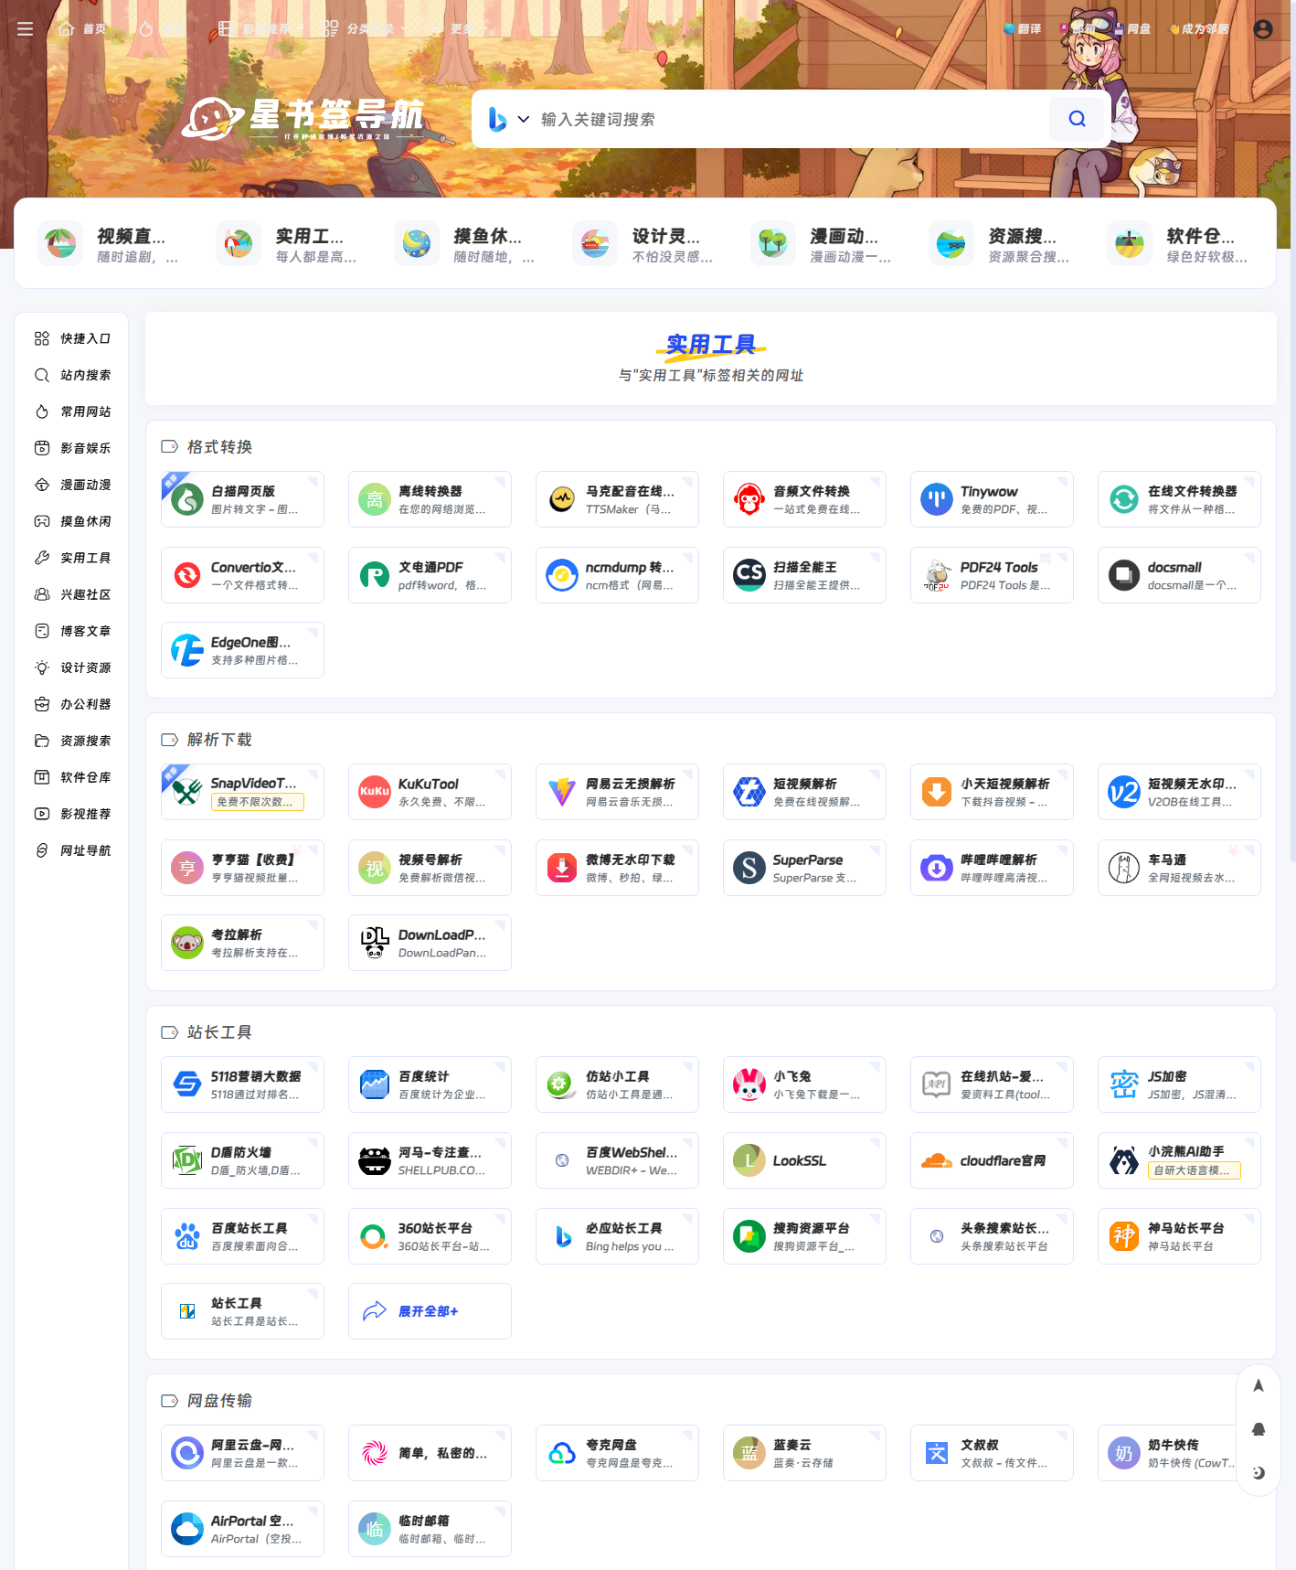The height and width of the screenshot is (1570, 1296).
Task: Go to 首页 in the top navigation
Action: [x=82, y=29]
